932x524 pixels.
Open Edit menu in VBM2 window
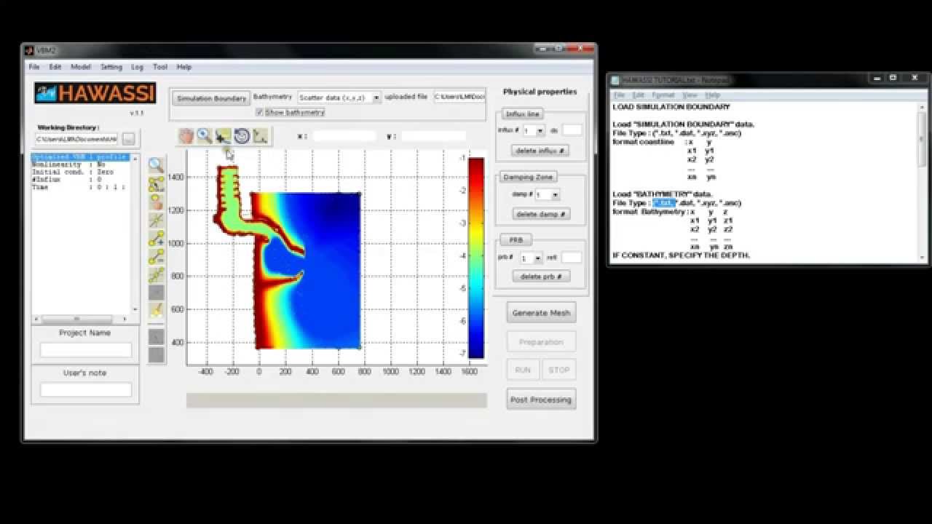pos(55,67)
